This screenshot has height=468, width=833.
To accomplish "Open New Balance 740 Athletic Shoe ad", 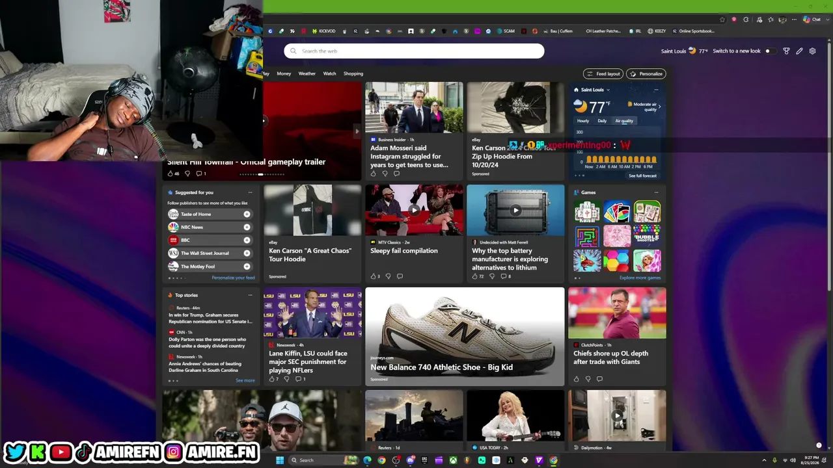I will 465,337.
